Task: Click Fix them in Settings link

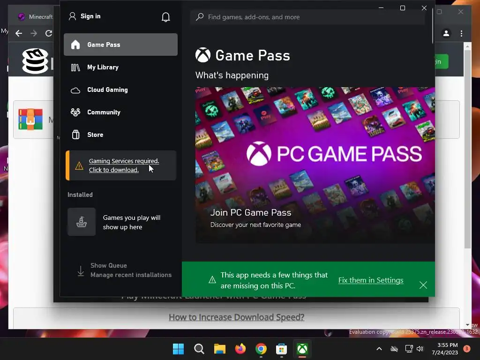Action: (371, 280)
